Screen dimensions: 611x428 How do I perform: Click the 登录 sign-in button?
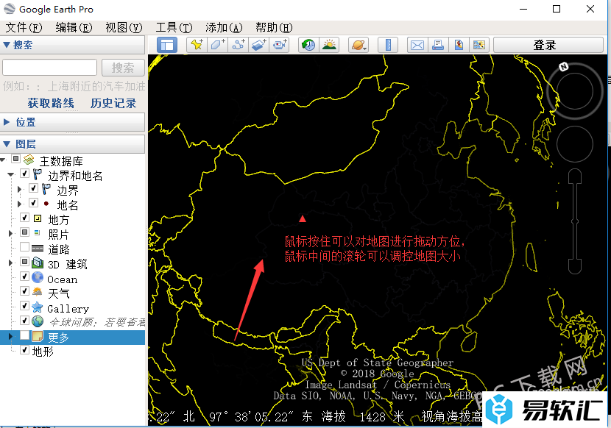tap(548, 45)
